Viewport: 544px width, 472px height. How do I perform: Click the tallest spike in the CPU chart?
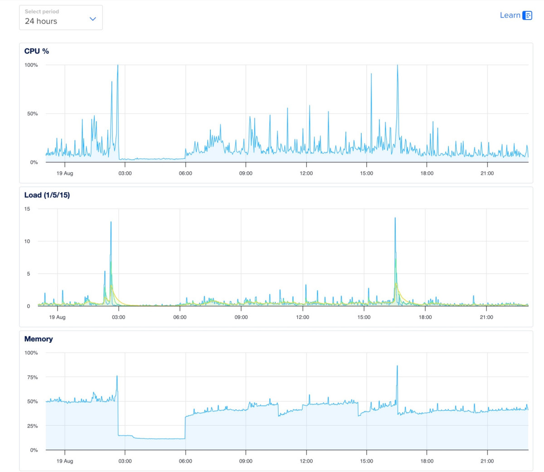(x=397, y=66)
